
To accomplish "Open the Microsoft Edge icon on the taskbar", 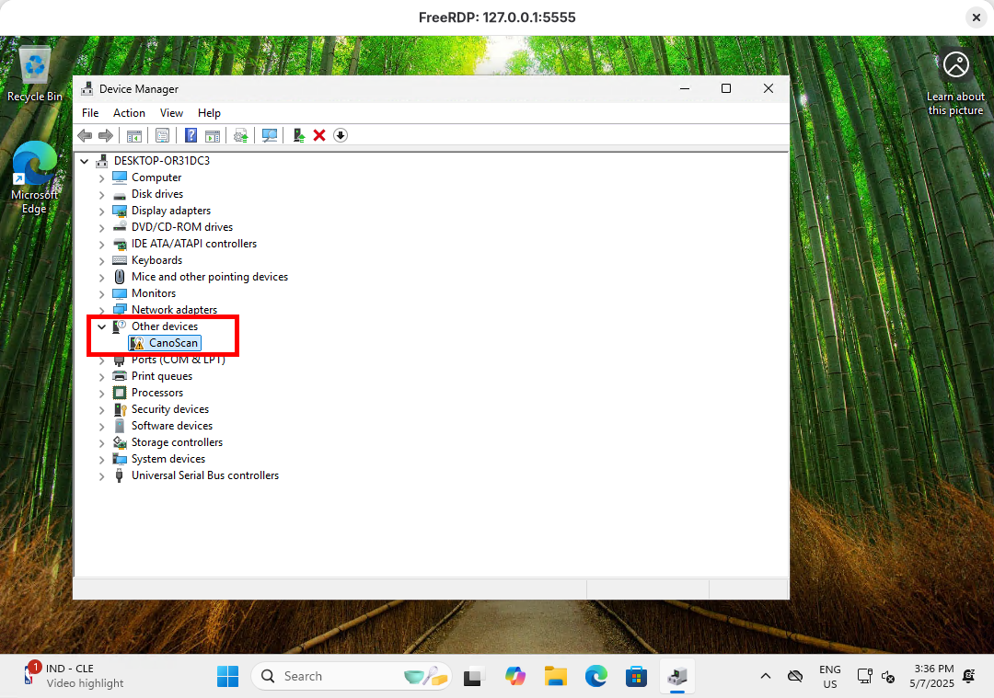I will click(596, 676).
